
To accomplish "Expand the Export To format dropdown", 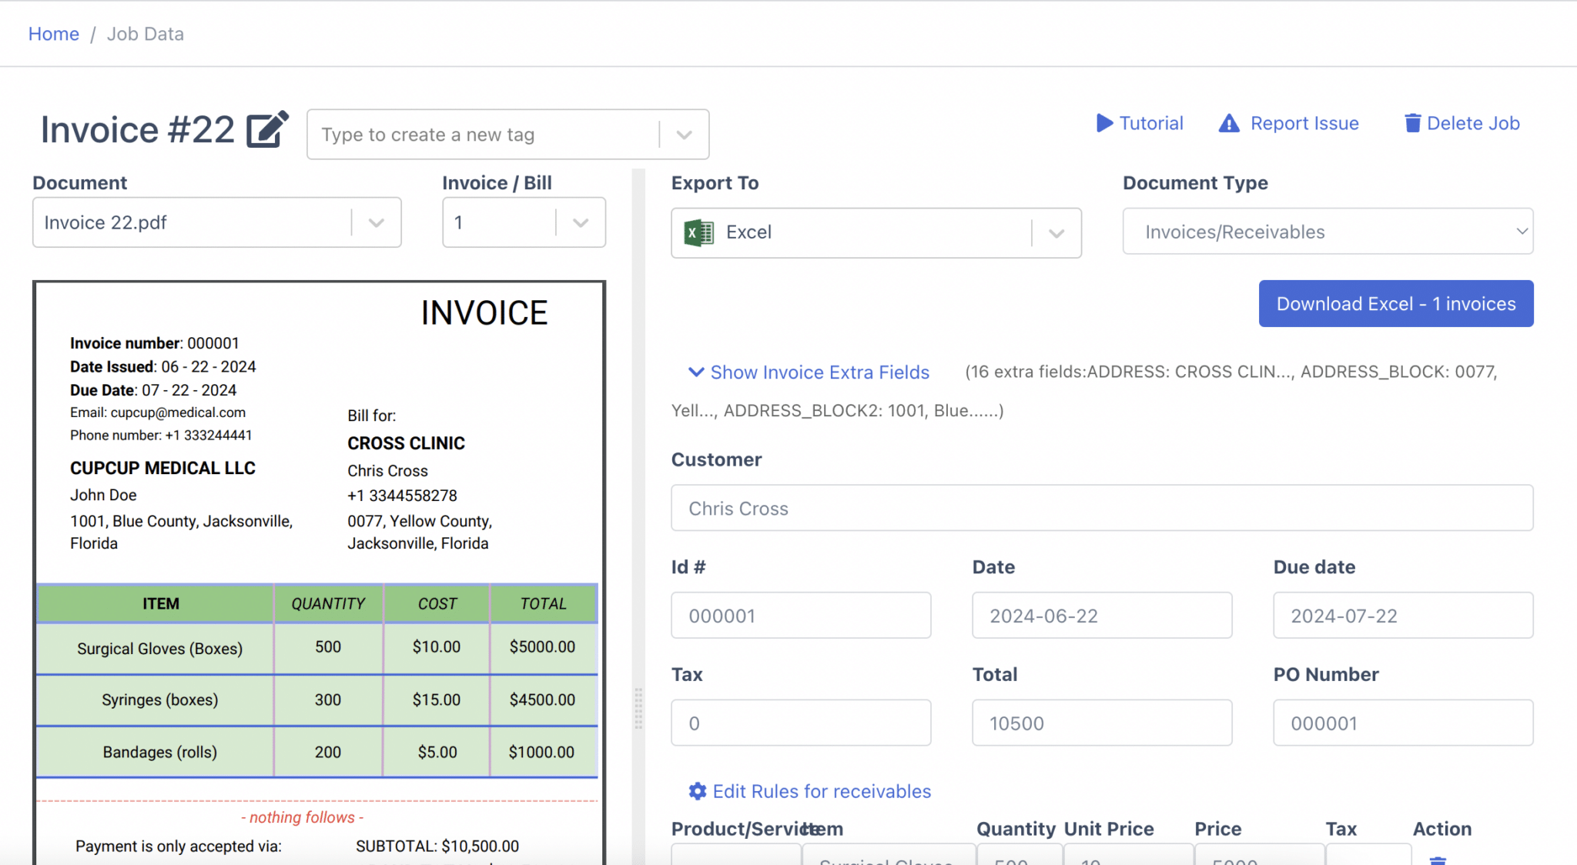I will (x=1056, y=233).
